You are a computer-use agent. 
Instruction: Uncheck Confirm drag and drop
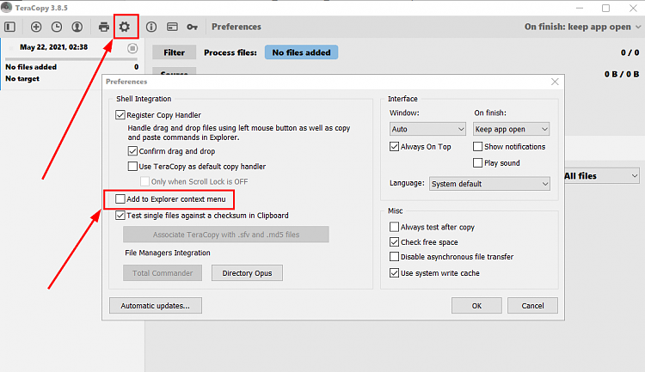tap(132, 151)
